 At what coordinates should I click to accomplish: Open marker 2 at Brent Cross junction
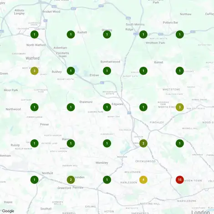coord(143,143)
